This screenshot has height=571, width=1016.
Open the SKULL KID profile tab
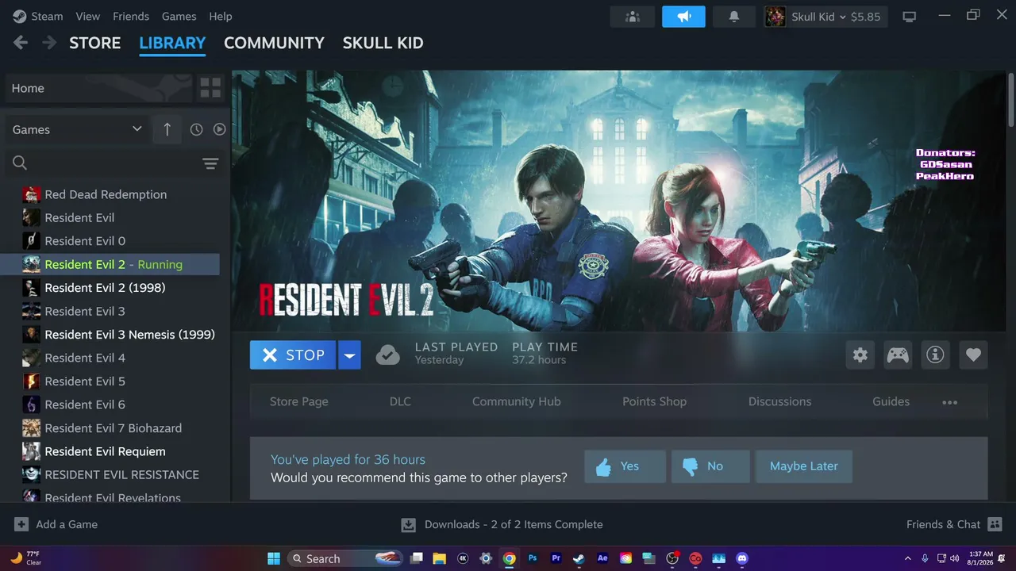[x=383, y=43]
